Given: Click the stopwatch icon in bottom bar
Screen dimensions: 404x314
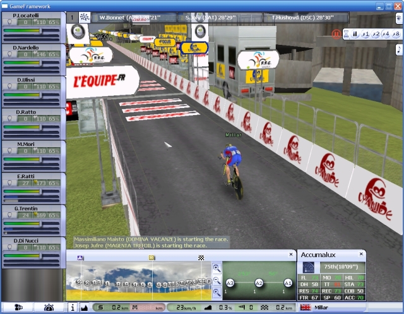Looking at the screenshot, I should [49, 307].
